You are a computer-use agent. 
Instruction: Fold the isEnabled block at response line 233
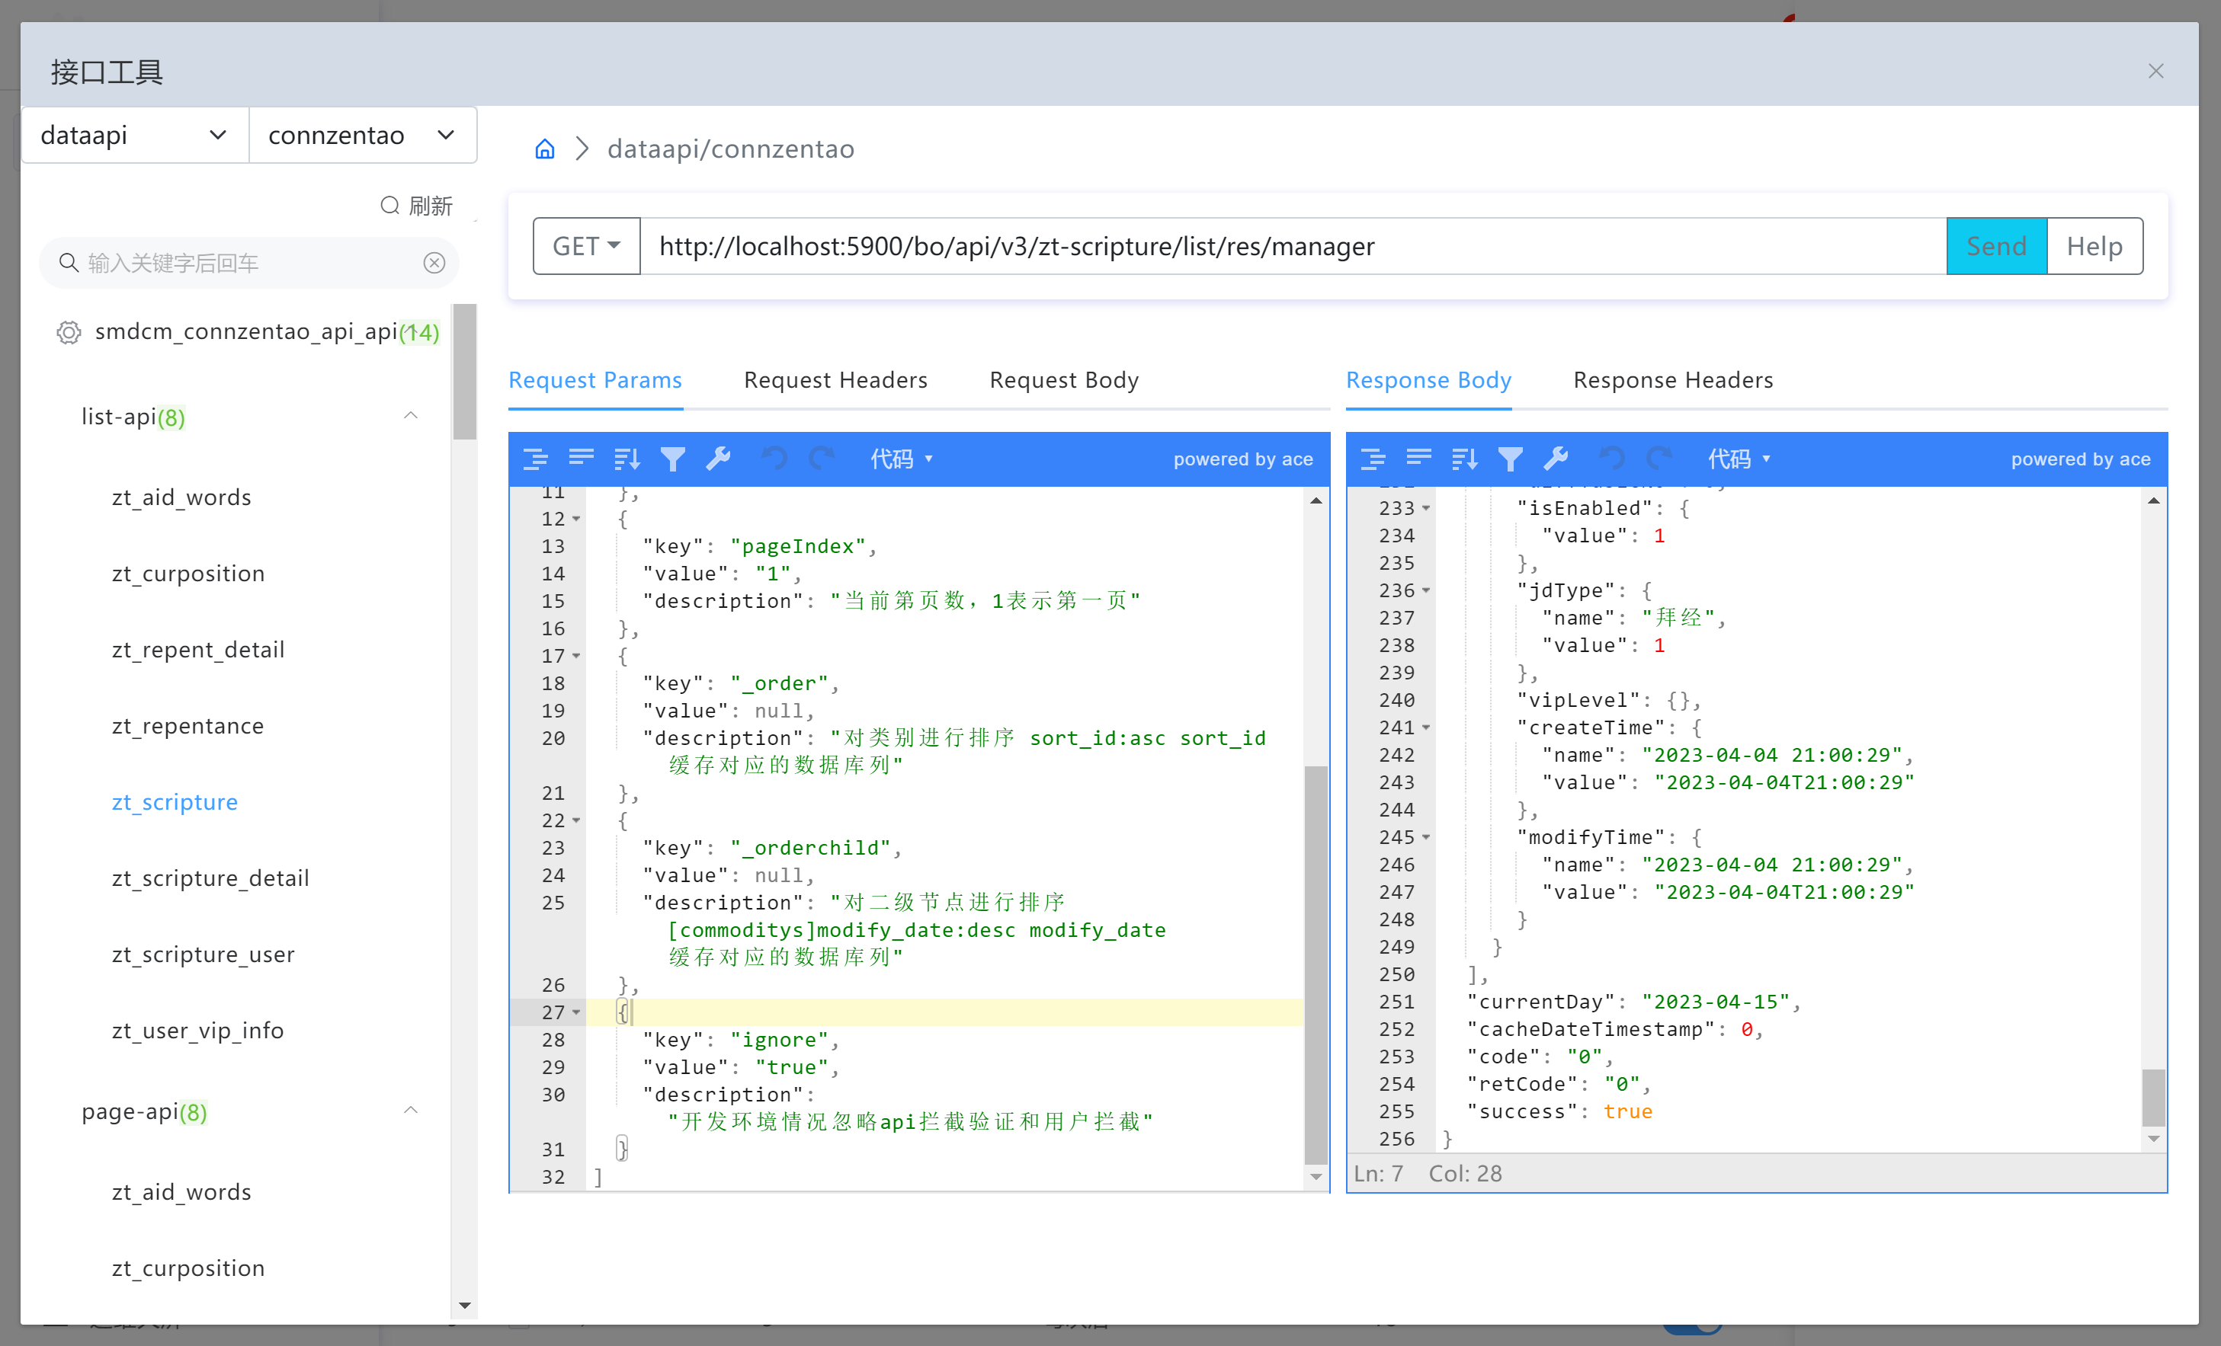point(1426,508)
